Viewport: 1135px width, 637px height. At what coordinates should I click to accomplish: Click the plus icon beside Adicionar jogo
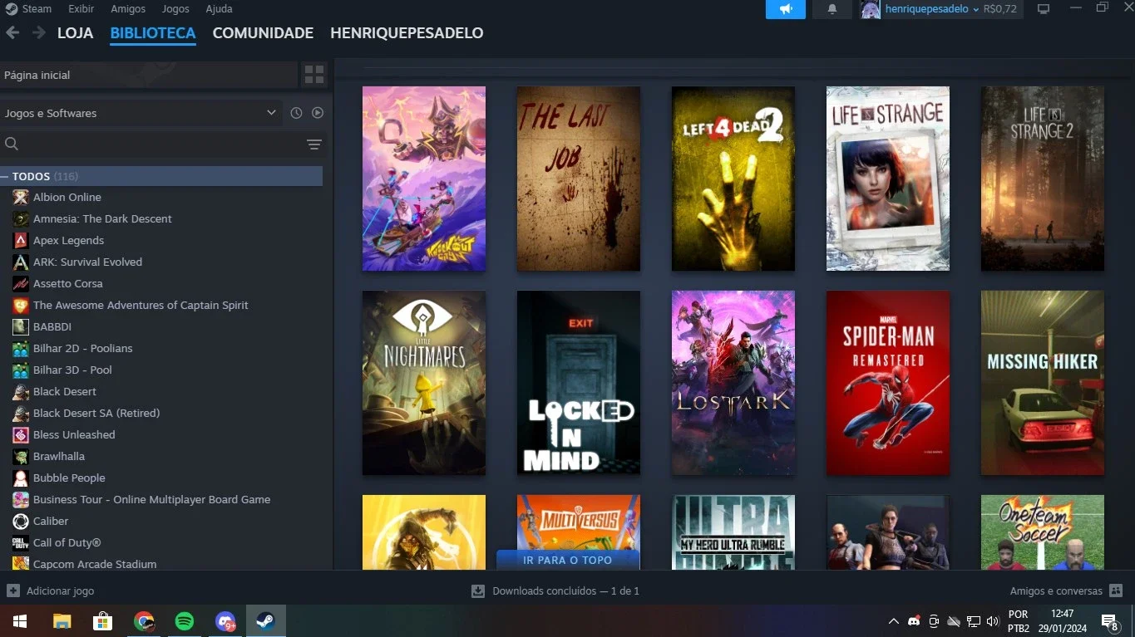coord(13,590)
